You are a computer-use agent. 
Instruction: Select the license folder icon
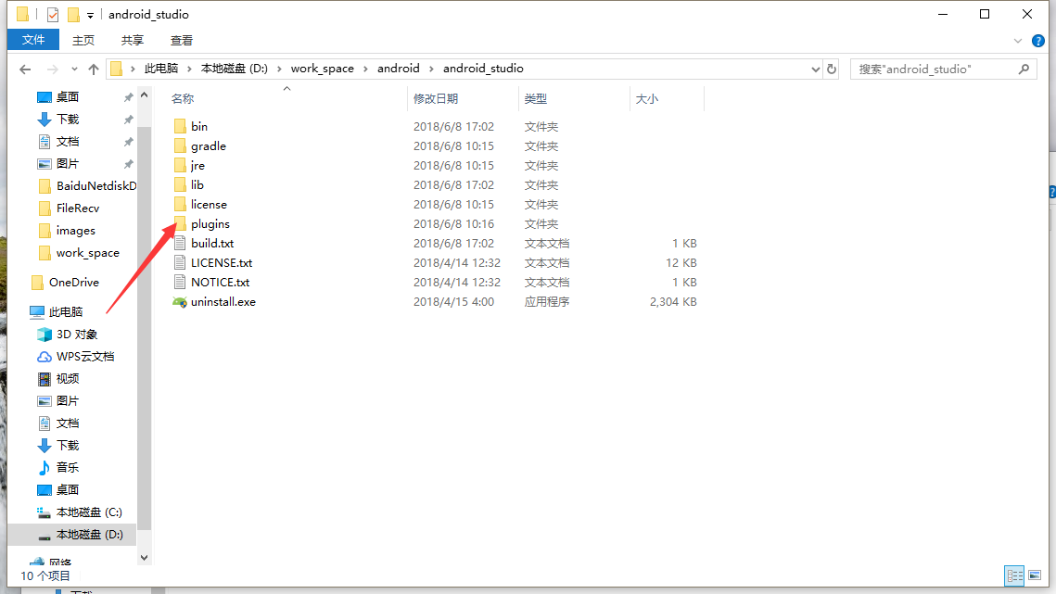click(180, 204)
